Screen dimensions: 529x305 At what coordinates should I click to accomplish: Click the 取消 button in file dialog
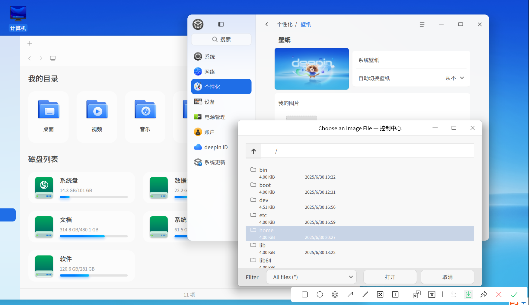[448, 277]
